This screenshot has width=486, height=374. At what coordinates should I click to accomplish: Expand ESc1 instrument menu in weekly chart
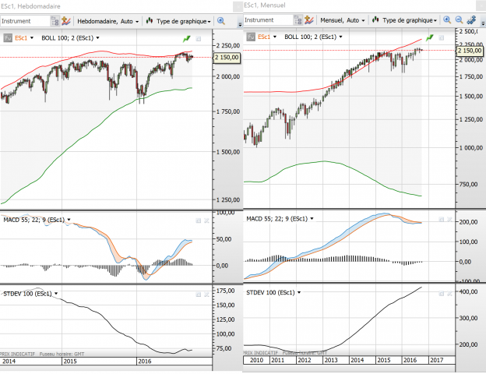pos(32,38)
